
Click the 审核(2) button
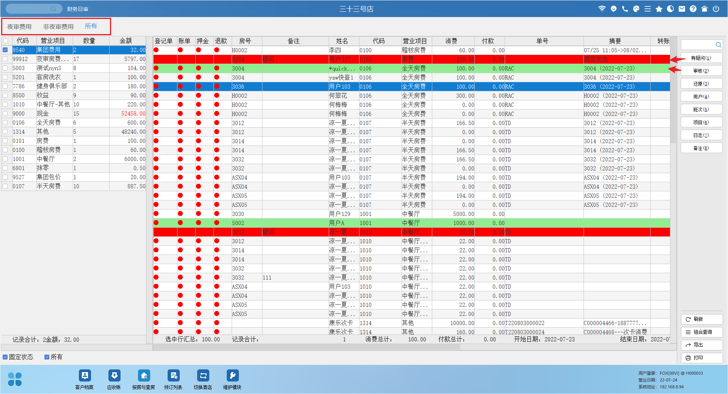click(701, 71)
